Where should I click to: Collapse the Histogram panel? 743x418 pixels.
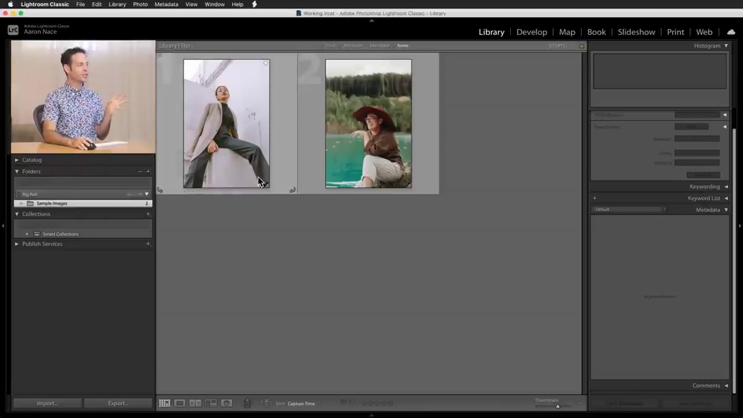point(726,46)
